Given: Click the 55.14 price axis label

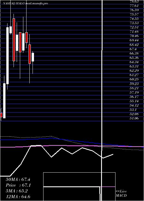Looking at the screenshot, I should 134,101.
